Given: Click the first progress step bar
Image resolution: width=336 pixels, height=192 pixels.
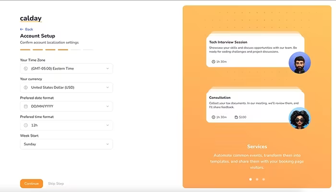Looking at the screenshot, I should pyautogui.click(x=25, y=50).
